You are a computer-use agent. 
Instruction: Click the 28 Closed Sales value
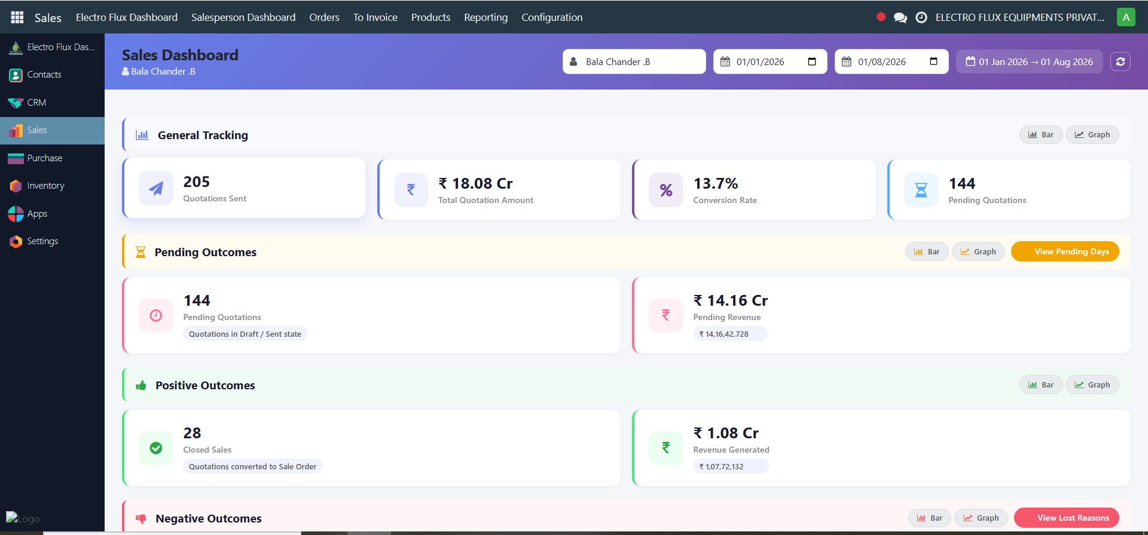click(x=192, y=433)
